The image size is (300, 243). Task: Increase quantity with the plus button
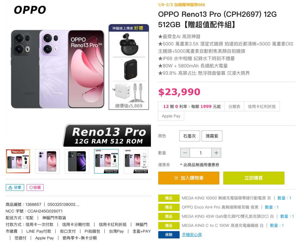point(216,153)
